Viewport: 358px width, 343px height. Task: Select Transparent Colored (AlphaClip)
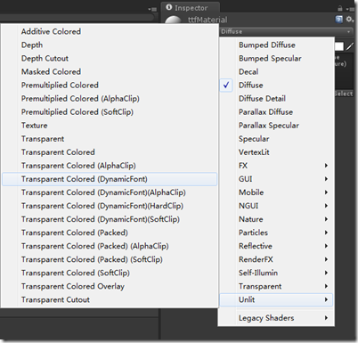tap(110, 166)
